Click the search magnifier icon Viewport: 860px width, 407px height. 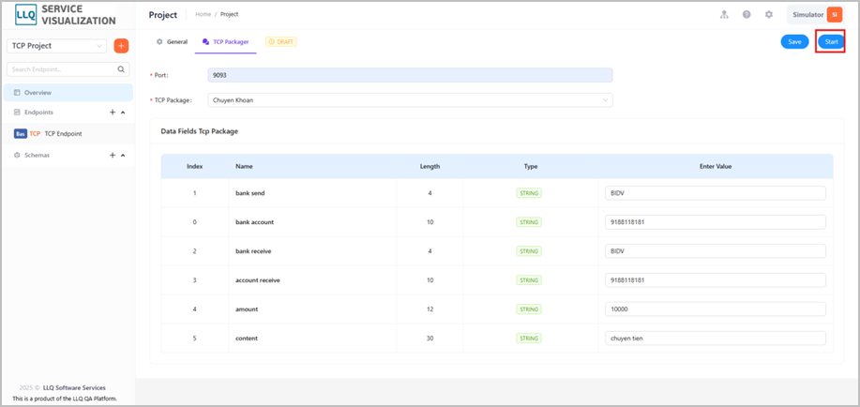[121, 69]
